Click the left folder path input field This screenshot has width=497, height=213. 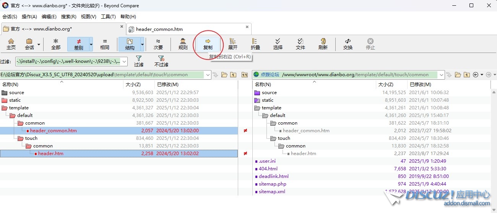pyautogui.click(x=102, y=75)
